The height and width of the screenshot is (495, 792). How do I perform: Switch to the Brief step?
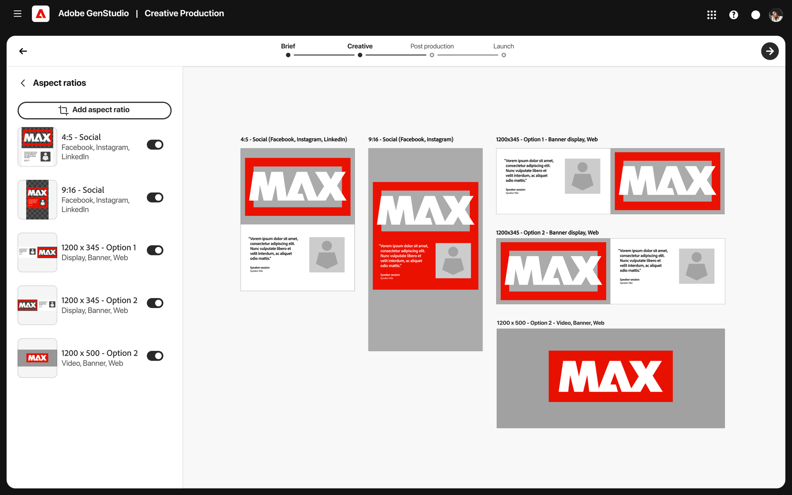tap(288, 46)
